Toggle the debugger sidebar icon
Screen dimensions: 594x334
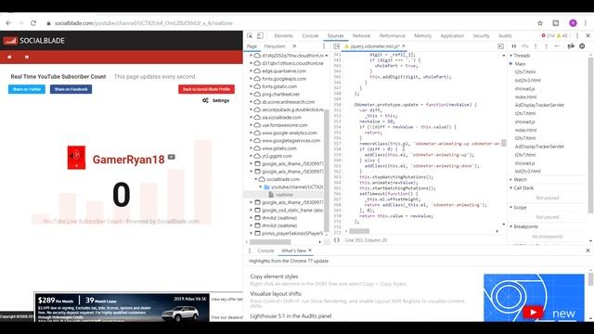(500, 46)
